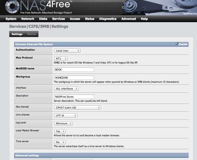Open the Local Master Browser dropdown showing Yes

point(60,131)
